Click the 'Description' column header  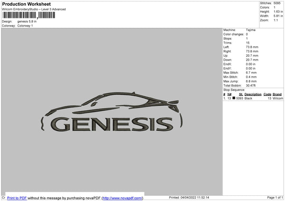pyautogui.click(x=253, y=94)
